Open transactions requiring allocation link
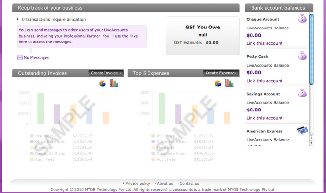The image size is (326, 193). (x=54, y=19)
